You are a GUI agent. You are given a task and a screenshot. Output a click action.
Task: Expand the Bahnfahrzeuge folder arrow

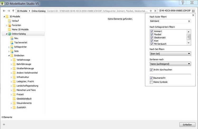click(x=11, y=64)
